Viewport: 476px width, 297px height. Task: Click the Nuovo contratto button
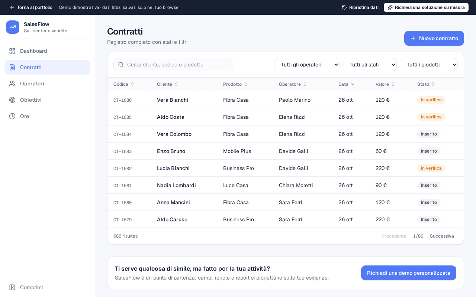434,38
